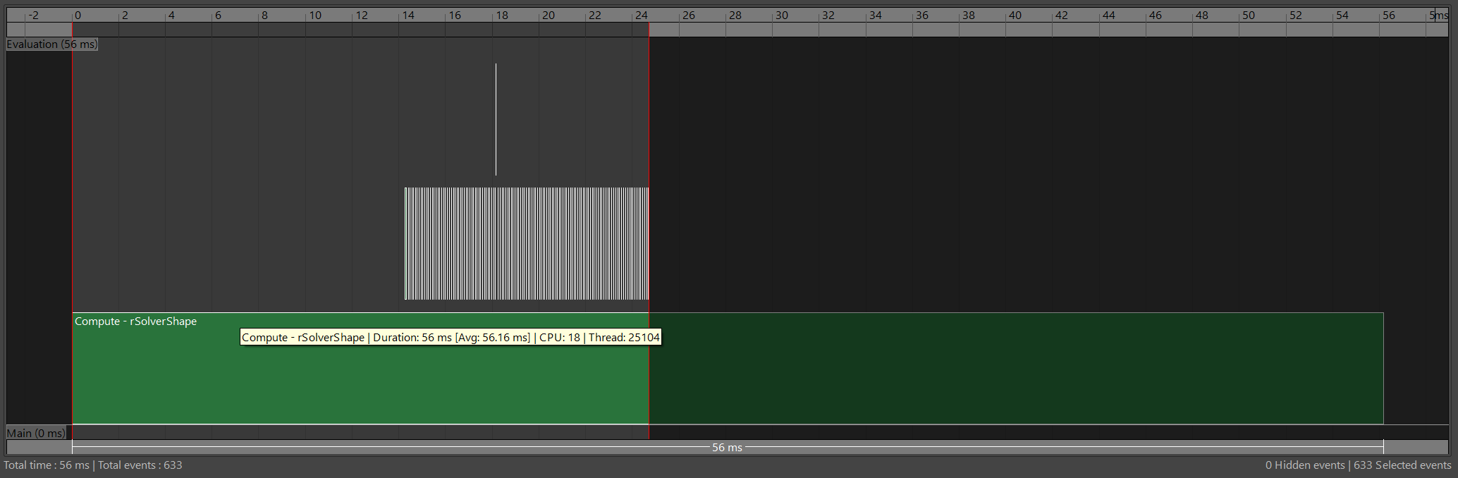The height and width of the screenshot is (478, 1458).
Task: Click the Total time : 56 ms status text
Action: 47,465
